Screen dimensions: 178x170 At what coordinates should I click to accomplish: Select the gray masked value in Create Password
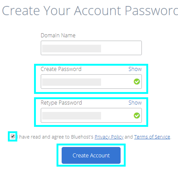tap(71, 82)
